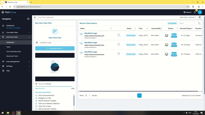Click the flow icon of the 00:32 test row
This screenshot has height=115, width=205.
pos(81,43)
